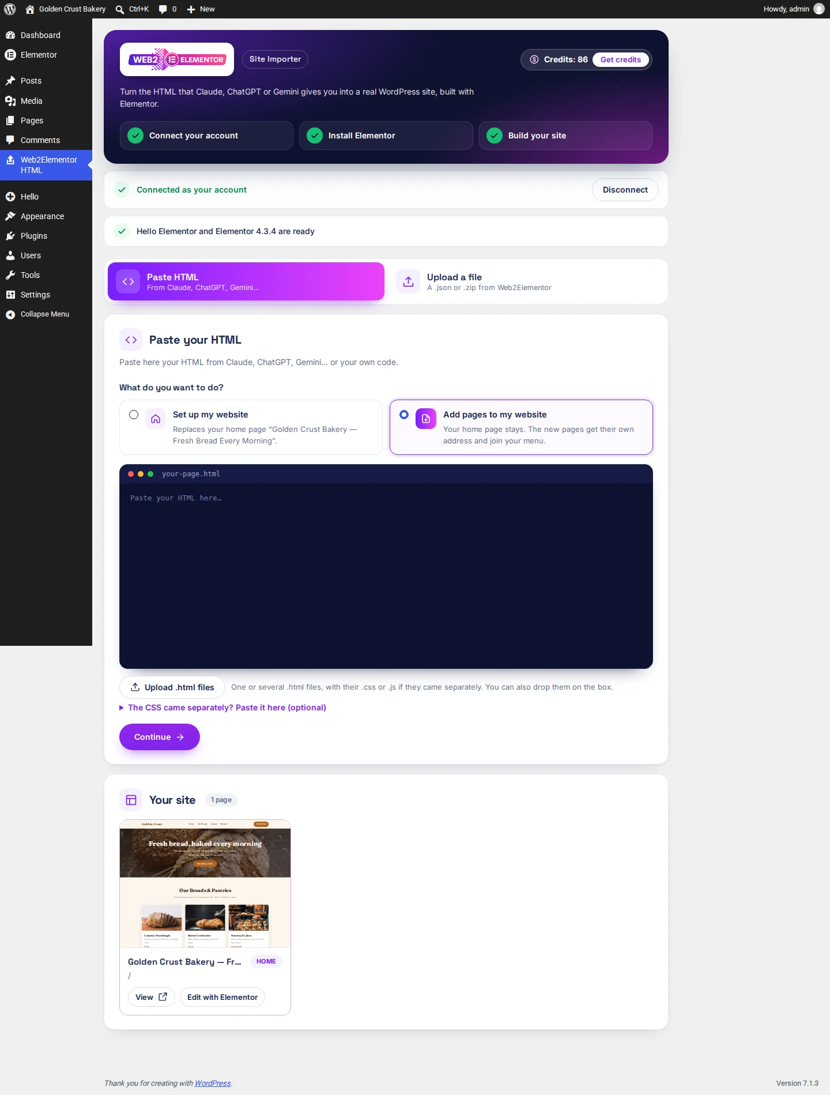Click the Elementor sidebar icon
This screenshot has width=830, height=1095.
pos(10,55)
